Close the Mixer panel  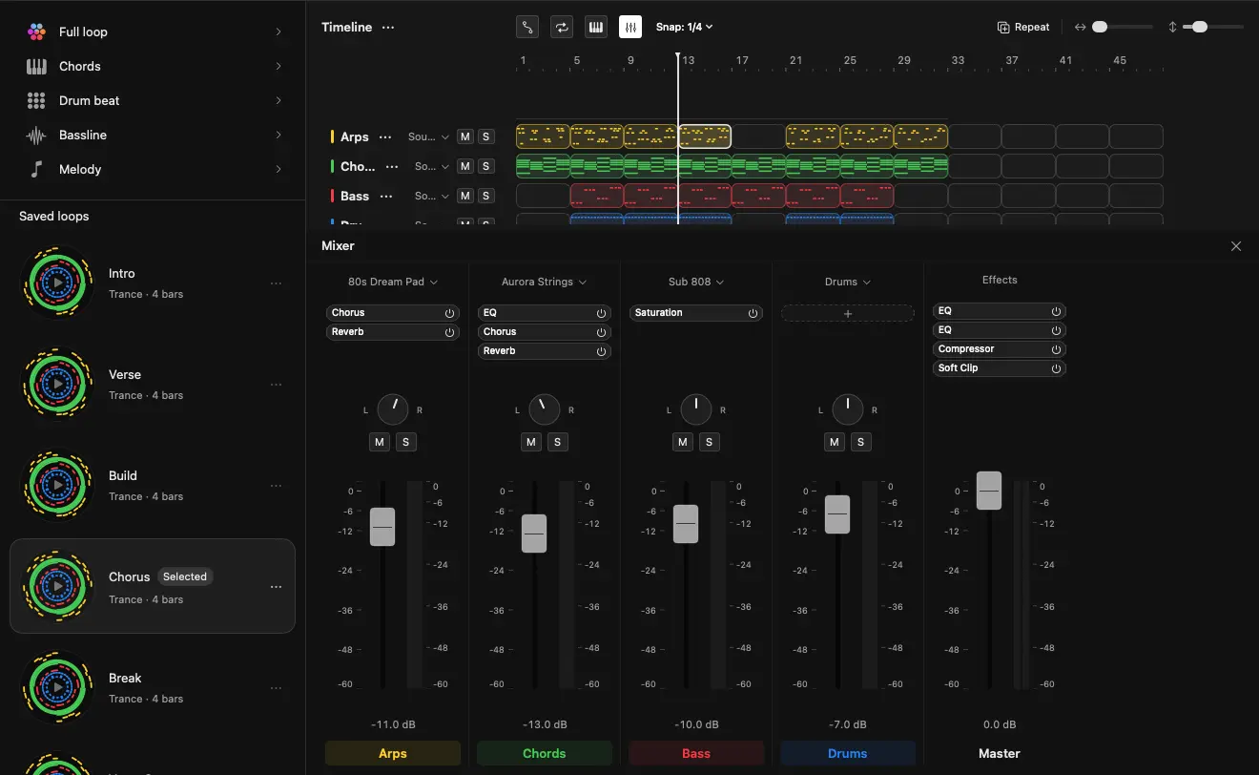[1236, 246]
